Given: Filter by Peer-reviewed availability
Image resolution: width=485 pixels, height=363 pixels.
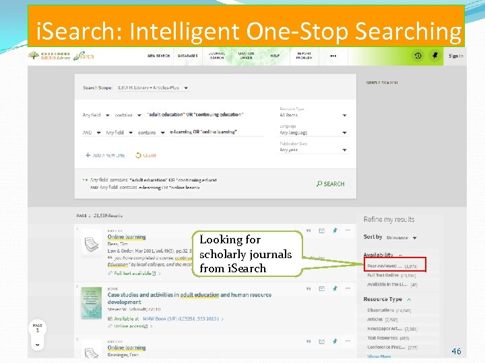Looking at the screenshot, I should 392,266.
